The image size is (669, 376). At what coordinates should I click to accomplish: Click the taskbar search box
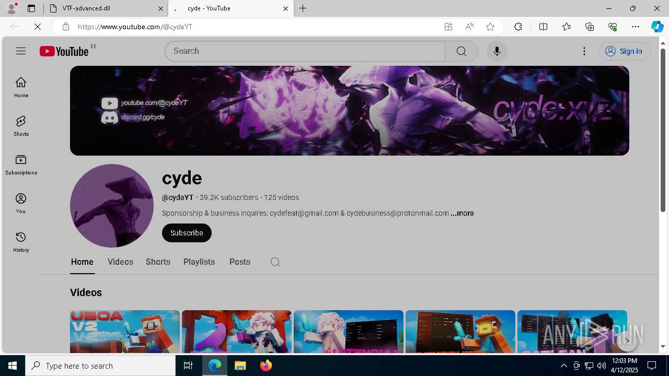[x=100, y=366]
